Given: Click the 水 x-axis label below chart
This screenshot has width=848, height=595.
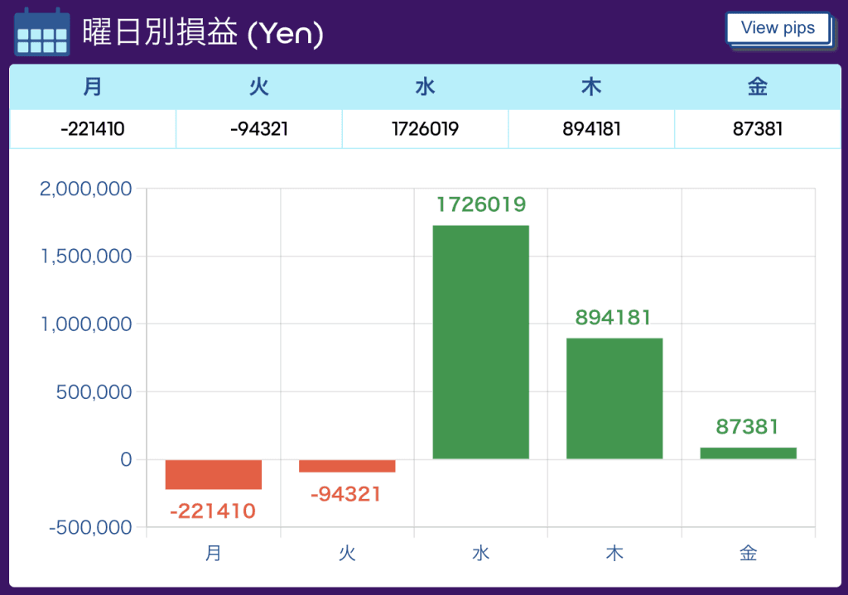Looking at the screenshot, I should coord(481,553).
